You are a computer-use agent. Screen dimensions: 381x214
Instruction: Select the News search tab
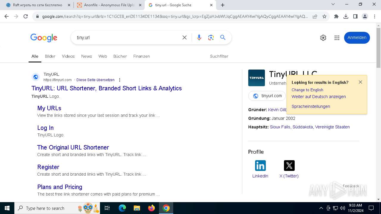[x=87, y=56]
